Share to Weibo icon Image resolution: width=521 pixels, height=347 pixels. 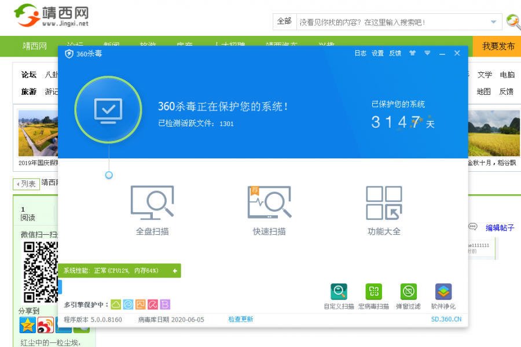46,325
